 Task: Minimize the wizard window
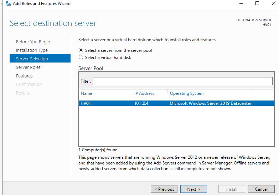click(241, 4)
